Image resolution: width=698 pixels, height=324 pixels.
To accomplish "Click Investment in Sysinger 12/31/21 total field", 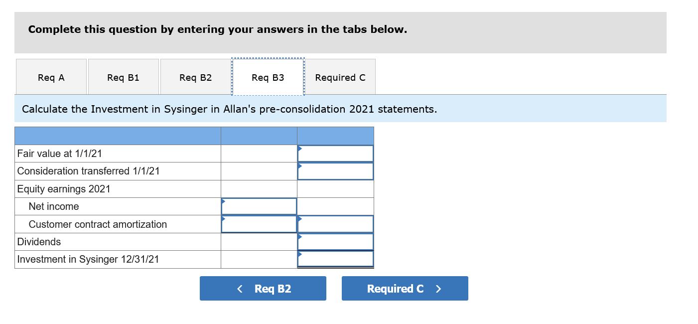I will pyautogui.click(x=335, y=259).
